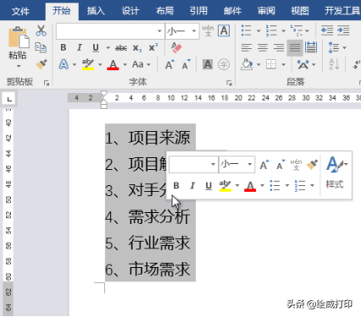Open the Change Case Aa menu
Viewport: 361px width, 317px height.
141,64
